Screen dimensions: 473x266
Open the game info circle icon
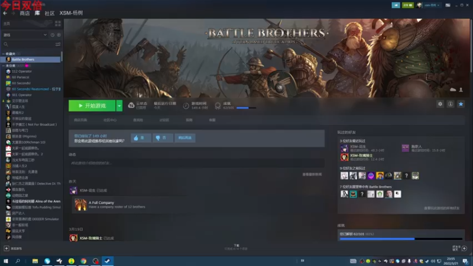(x=451, y=104)
